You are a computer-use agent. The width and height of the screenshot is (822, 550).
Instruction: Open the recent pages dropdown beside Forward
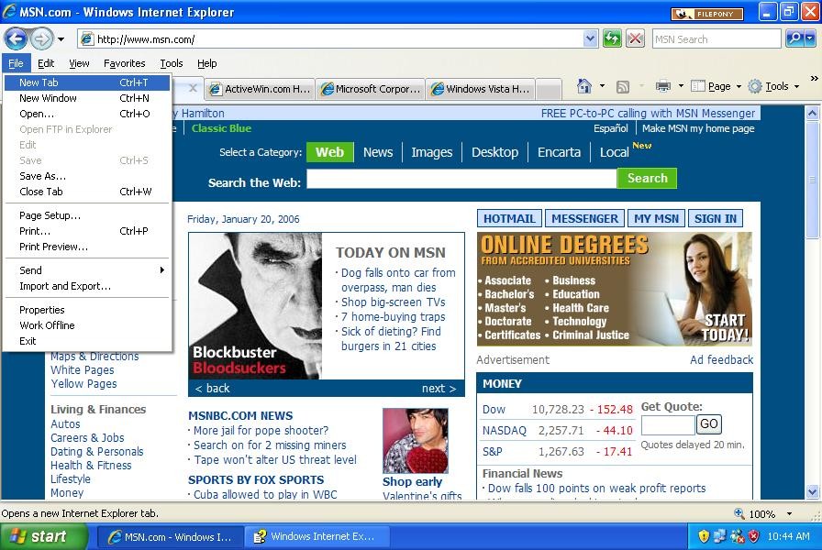(61, 39)
